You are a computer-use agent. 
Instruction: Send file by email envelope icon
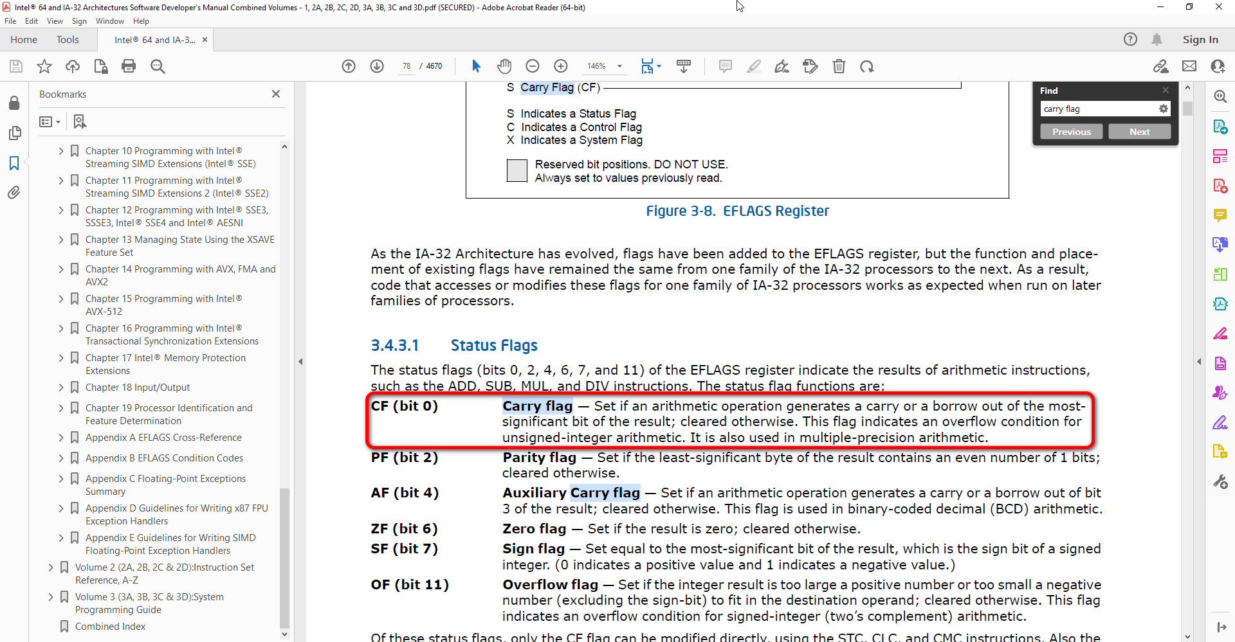pos(1189,66)
